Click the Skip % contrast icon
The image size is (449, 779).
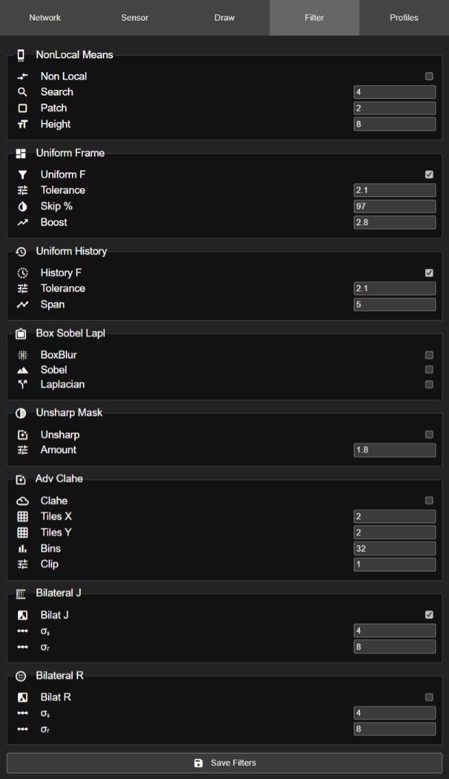pyautogui.click(x=21, y=207)
